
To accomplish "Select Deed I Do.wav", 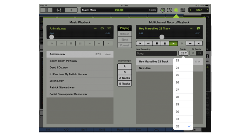I will pos(80,67).
